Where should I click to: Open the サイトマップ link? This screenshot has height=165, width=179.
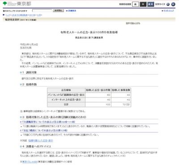(169, 11)
